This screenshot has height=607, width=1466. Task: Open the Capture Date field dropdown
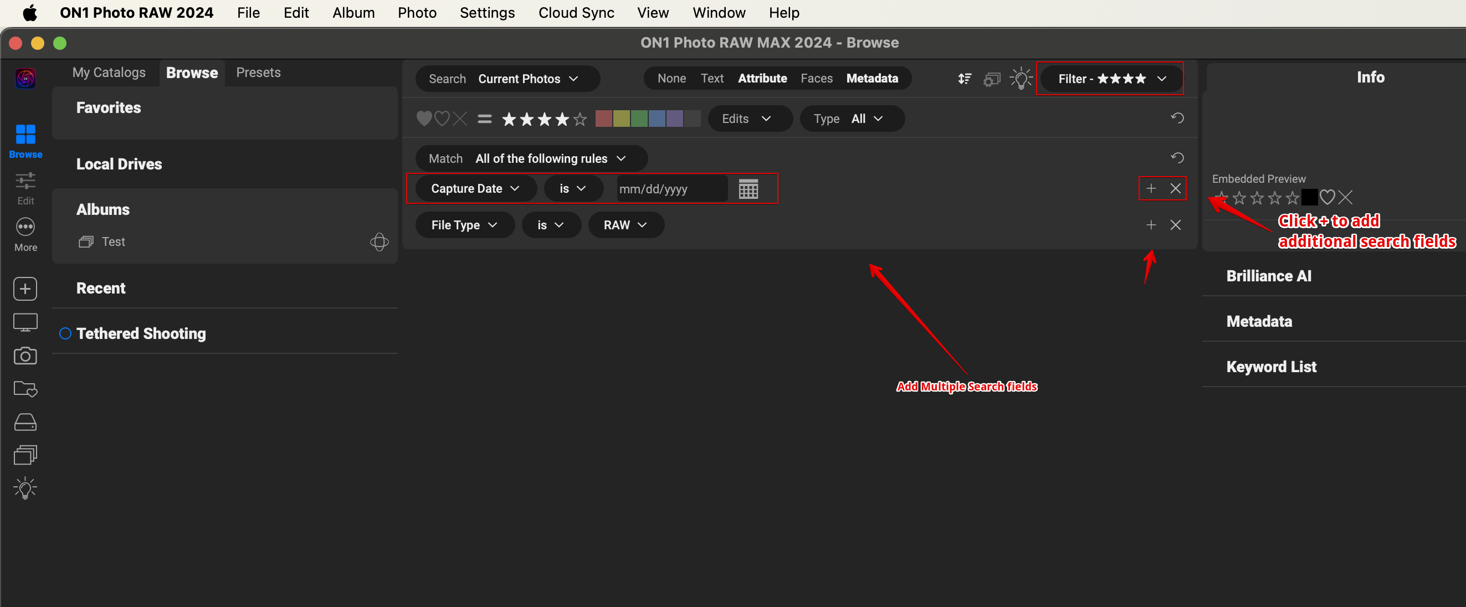[475, 188]
